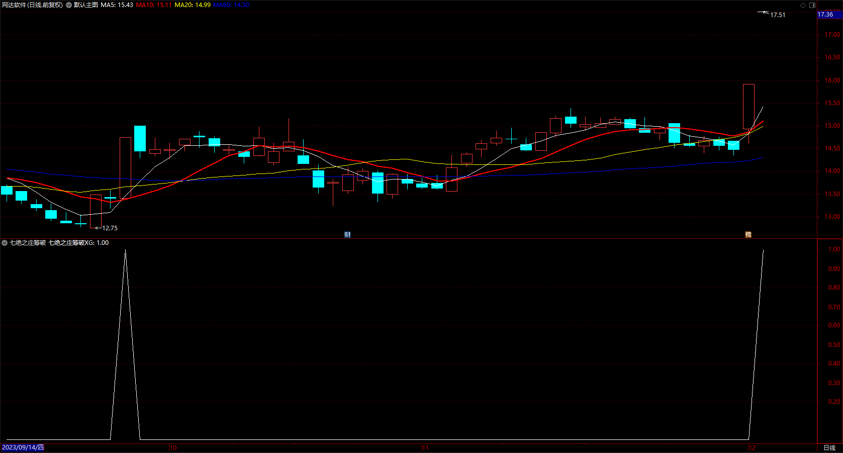Click the diamond icon at top right
The image size is (843, 453).
click(803, 5)
